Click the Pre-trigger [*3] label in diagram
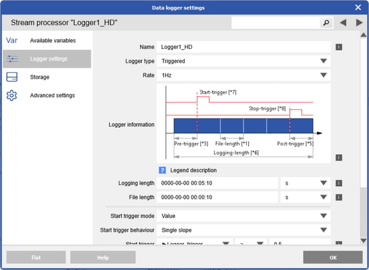Viewport: 369px width, 270px height. pos(191,144)
